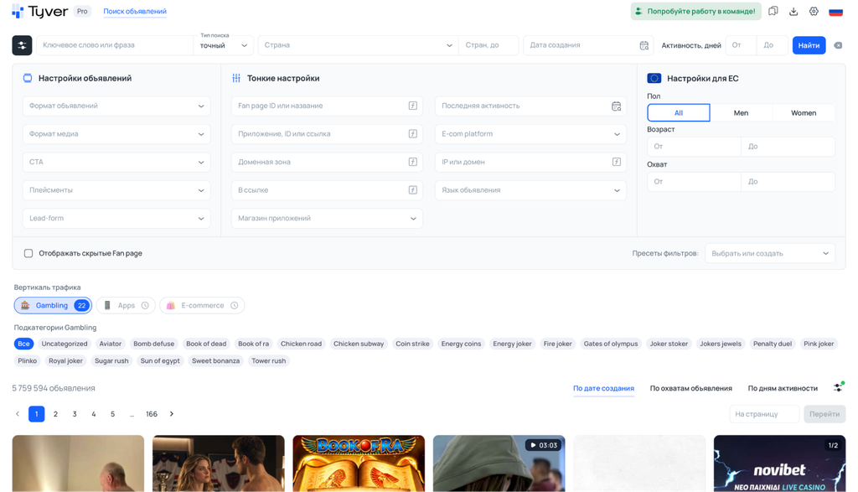Open the bookmarks icon in header
Screen dimensions: 858x492
[773, 11]
